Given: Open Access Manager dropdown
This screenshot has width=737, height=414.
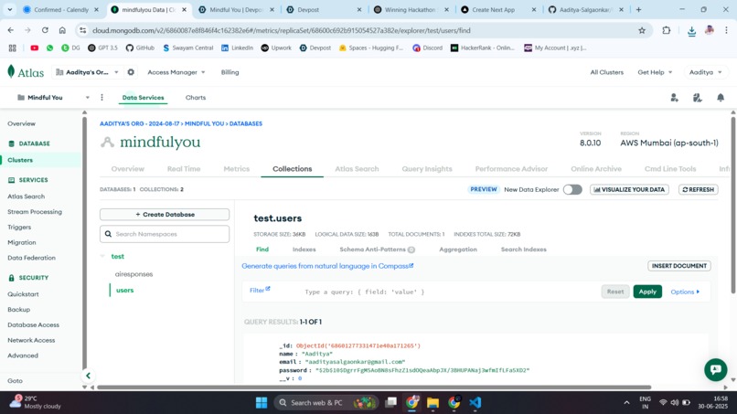Looking at the screenshot, I should (x=176, y=72).
